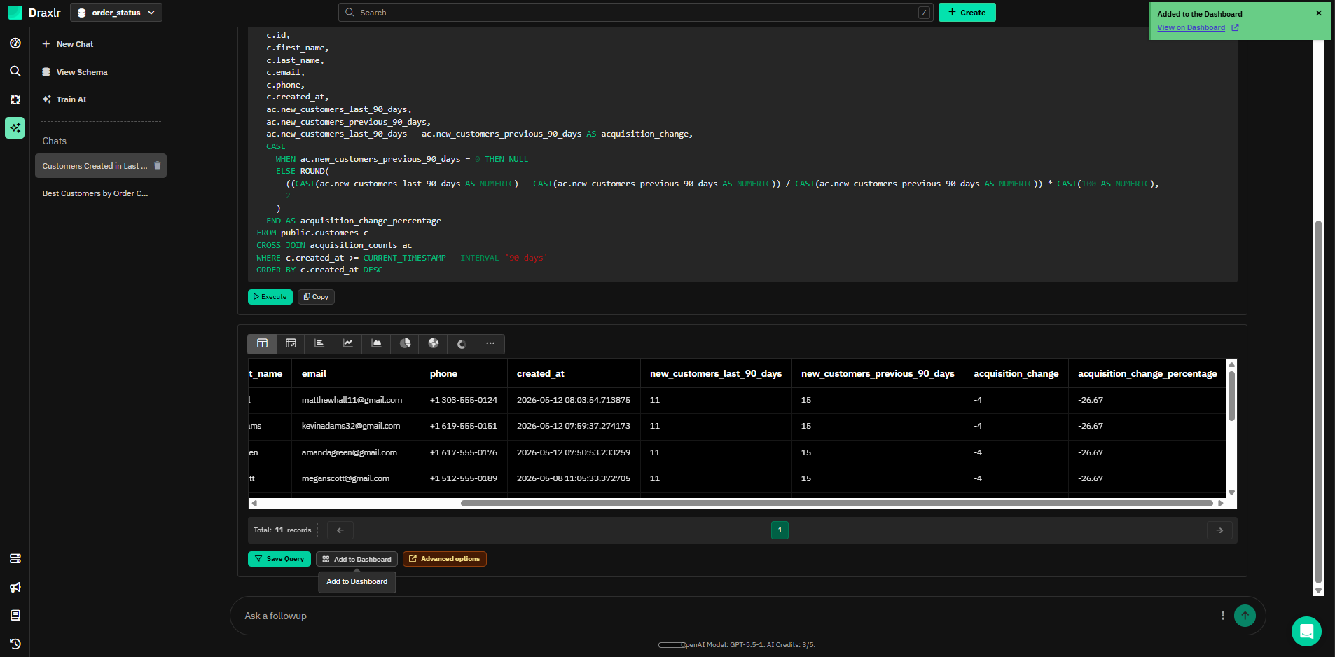This screenshot has width=1335, height=657.
Task: Click the table vertical scrollbar thumb
Action: pyautogui.click(x=1231, y=396)
